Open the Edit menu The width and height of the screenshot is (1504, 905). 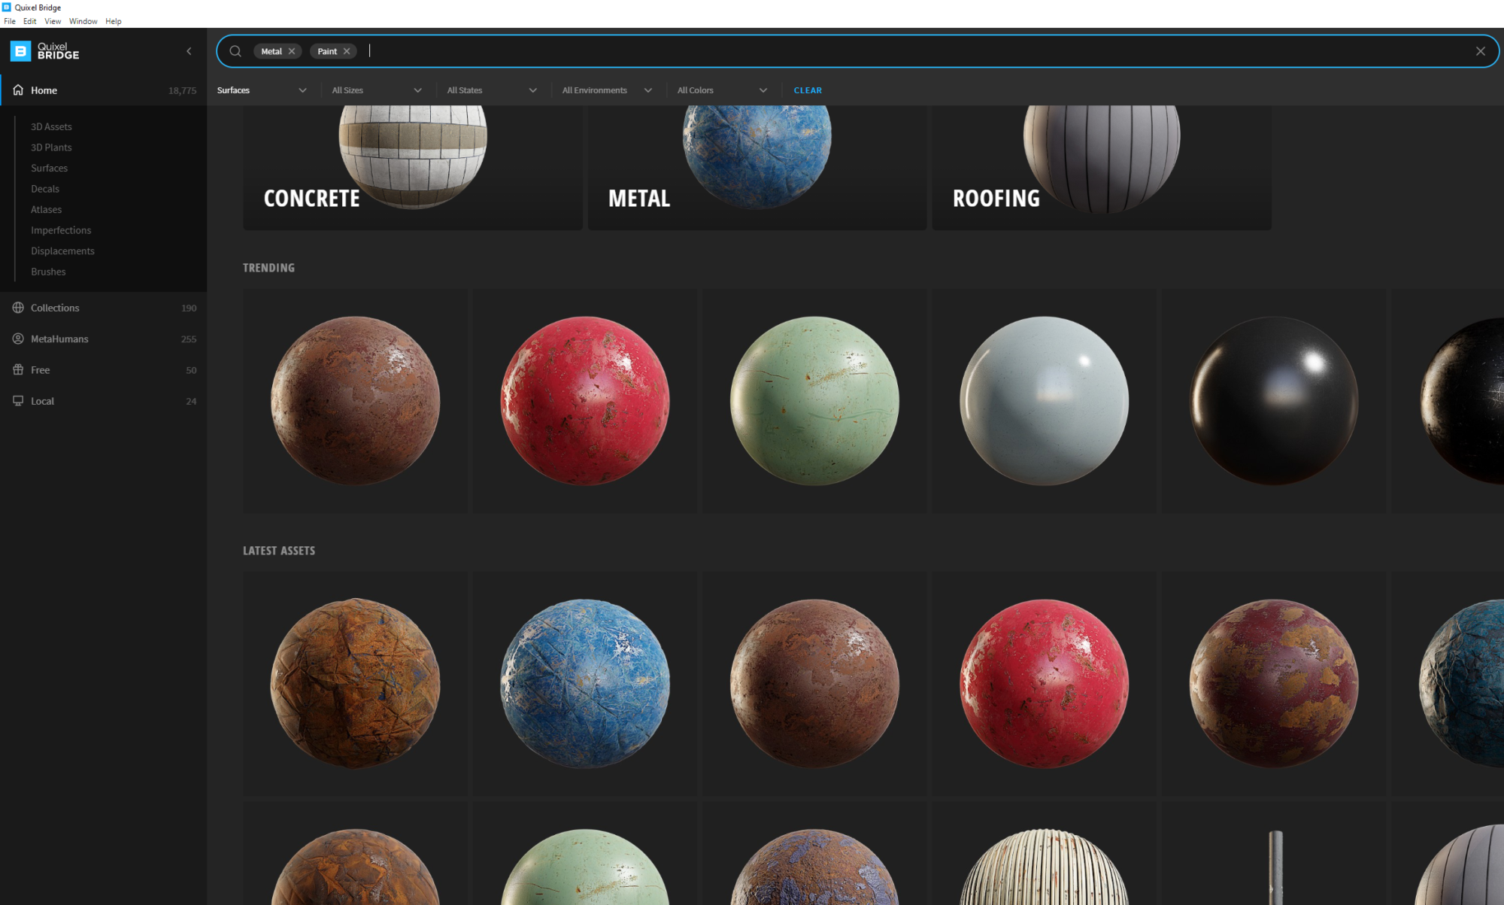(x=29, y=21)
